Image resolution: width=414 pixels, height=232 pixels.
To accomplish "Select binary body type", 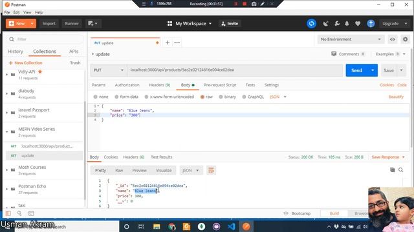I will [221, 97].
